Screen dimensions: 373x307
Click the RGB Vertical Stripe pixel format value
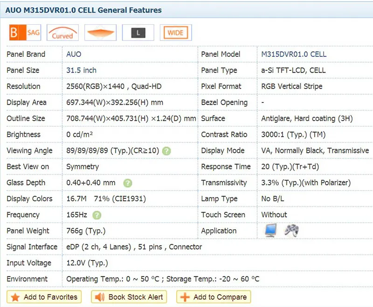292,86
